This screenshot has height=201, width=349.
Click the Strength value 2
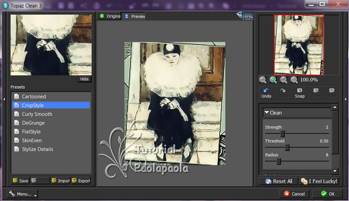click(327, 127)
